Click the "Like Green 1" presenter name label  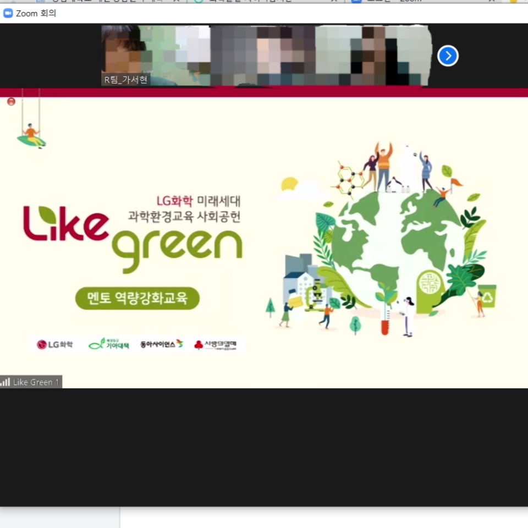point(36,382)
